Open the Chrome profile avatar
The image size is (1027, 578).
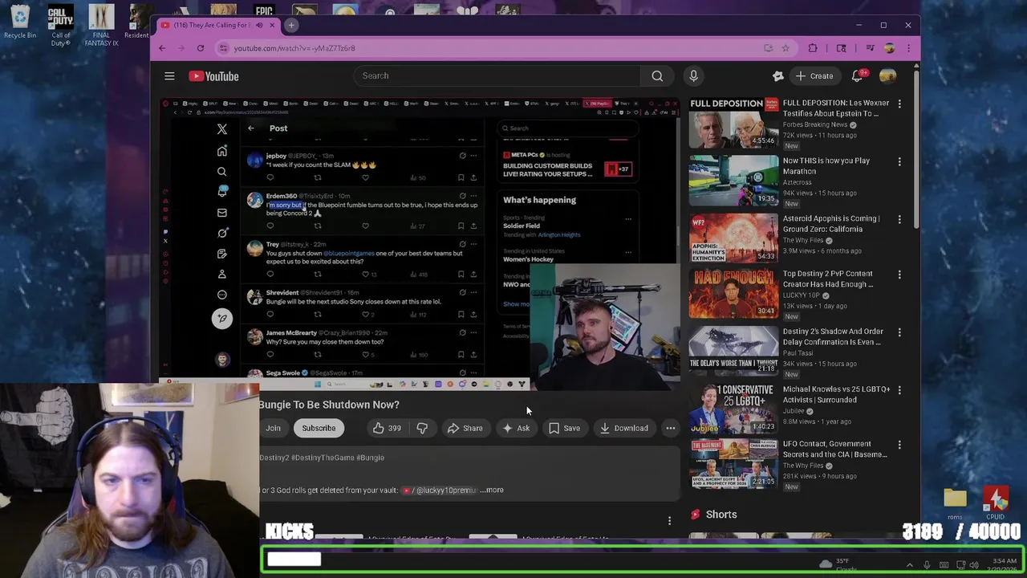click(x=889, y=48)
